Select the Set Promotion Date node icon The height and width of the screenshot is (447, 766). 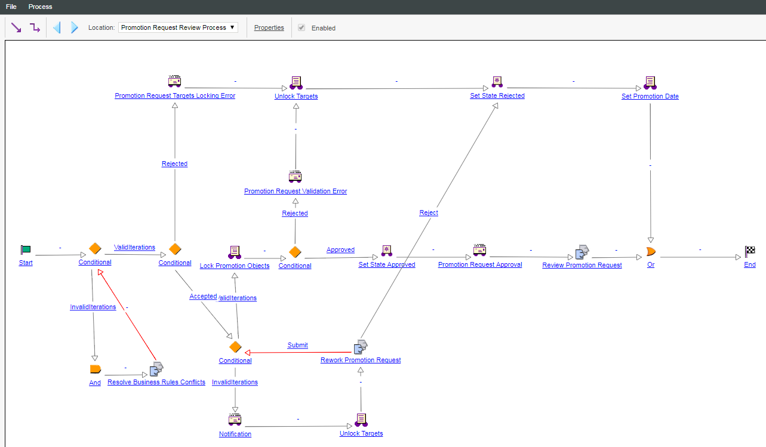650,83
